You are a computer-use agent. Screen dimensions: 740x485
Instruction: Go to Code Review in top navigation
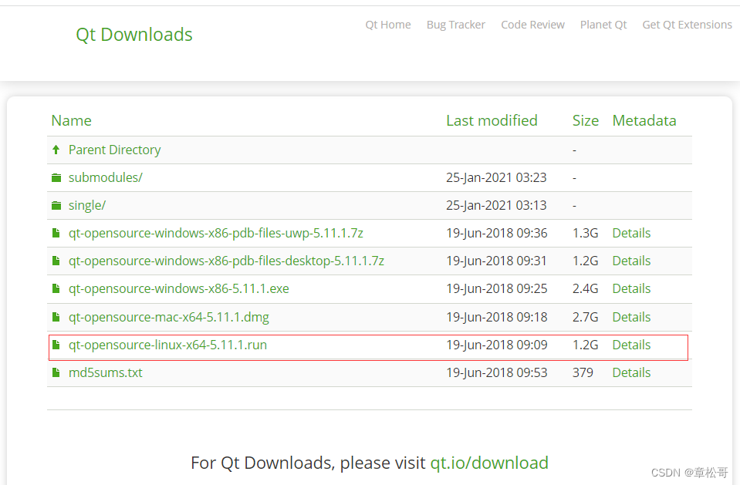533,25
